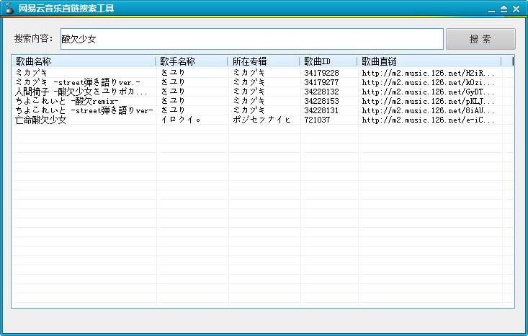Click the eject-style title bar button

coord(504,9)
